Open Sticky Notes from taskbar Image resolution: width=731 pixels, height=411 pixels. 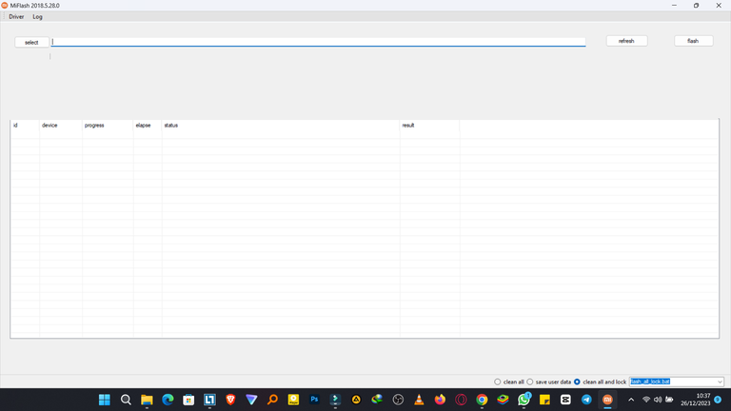[544, 400]
